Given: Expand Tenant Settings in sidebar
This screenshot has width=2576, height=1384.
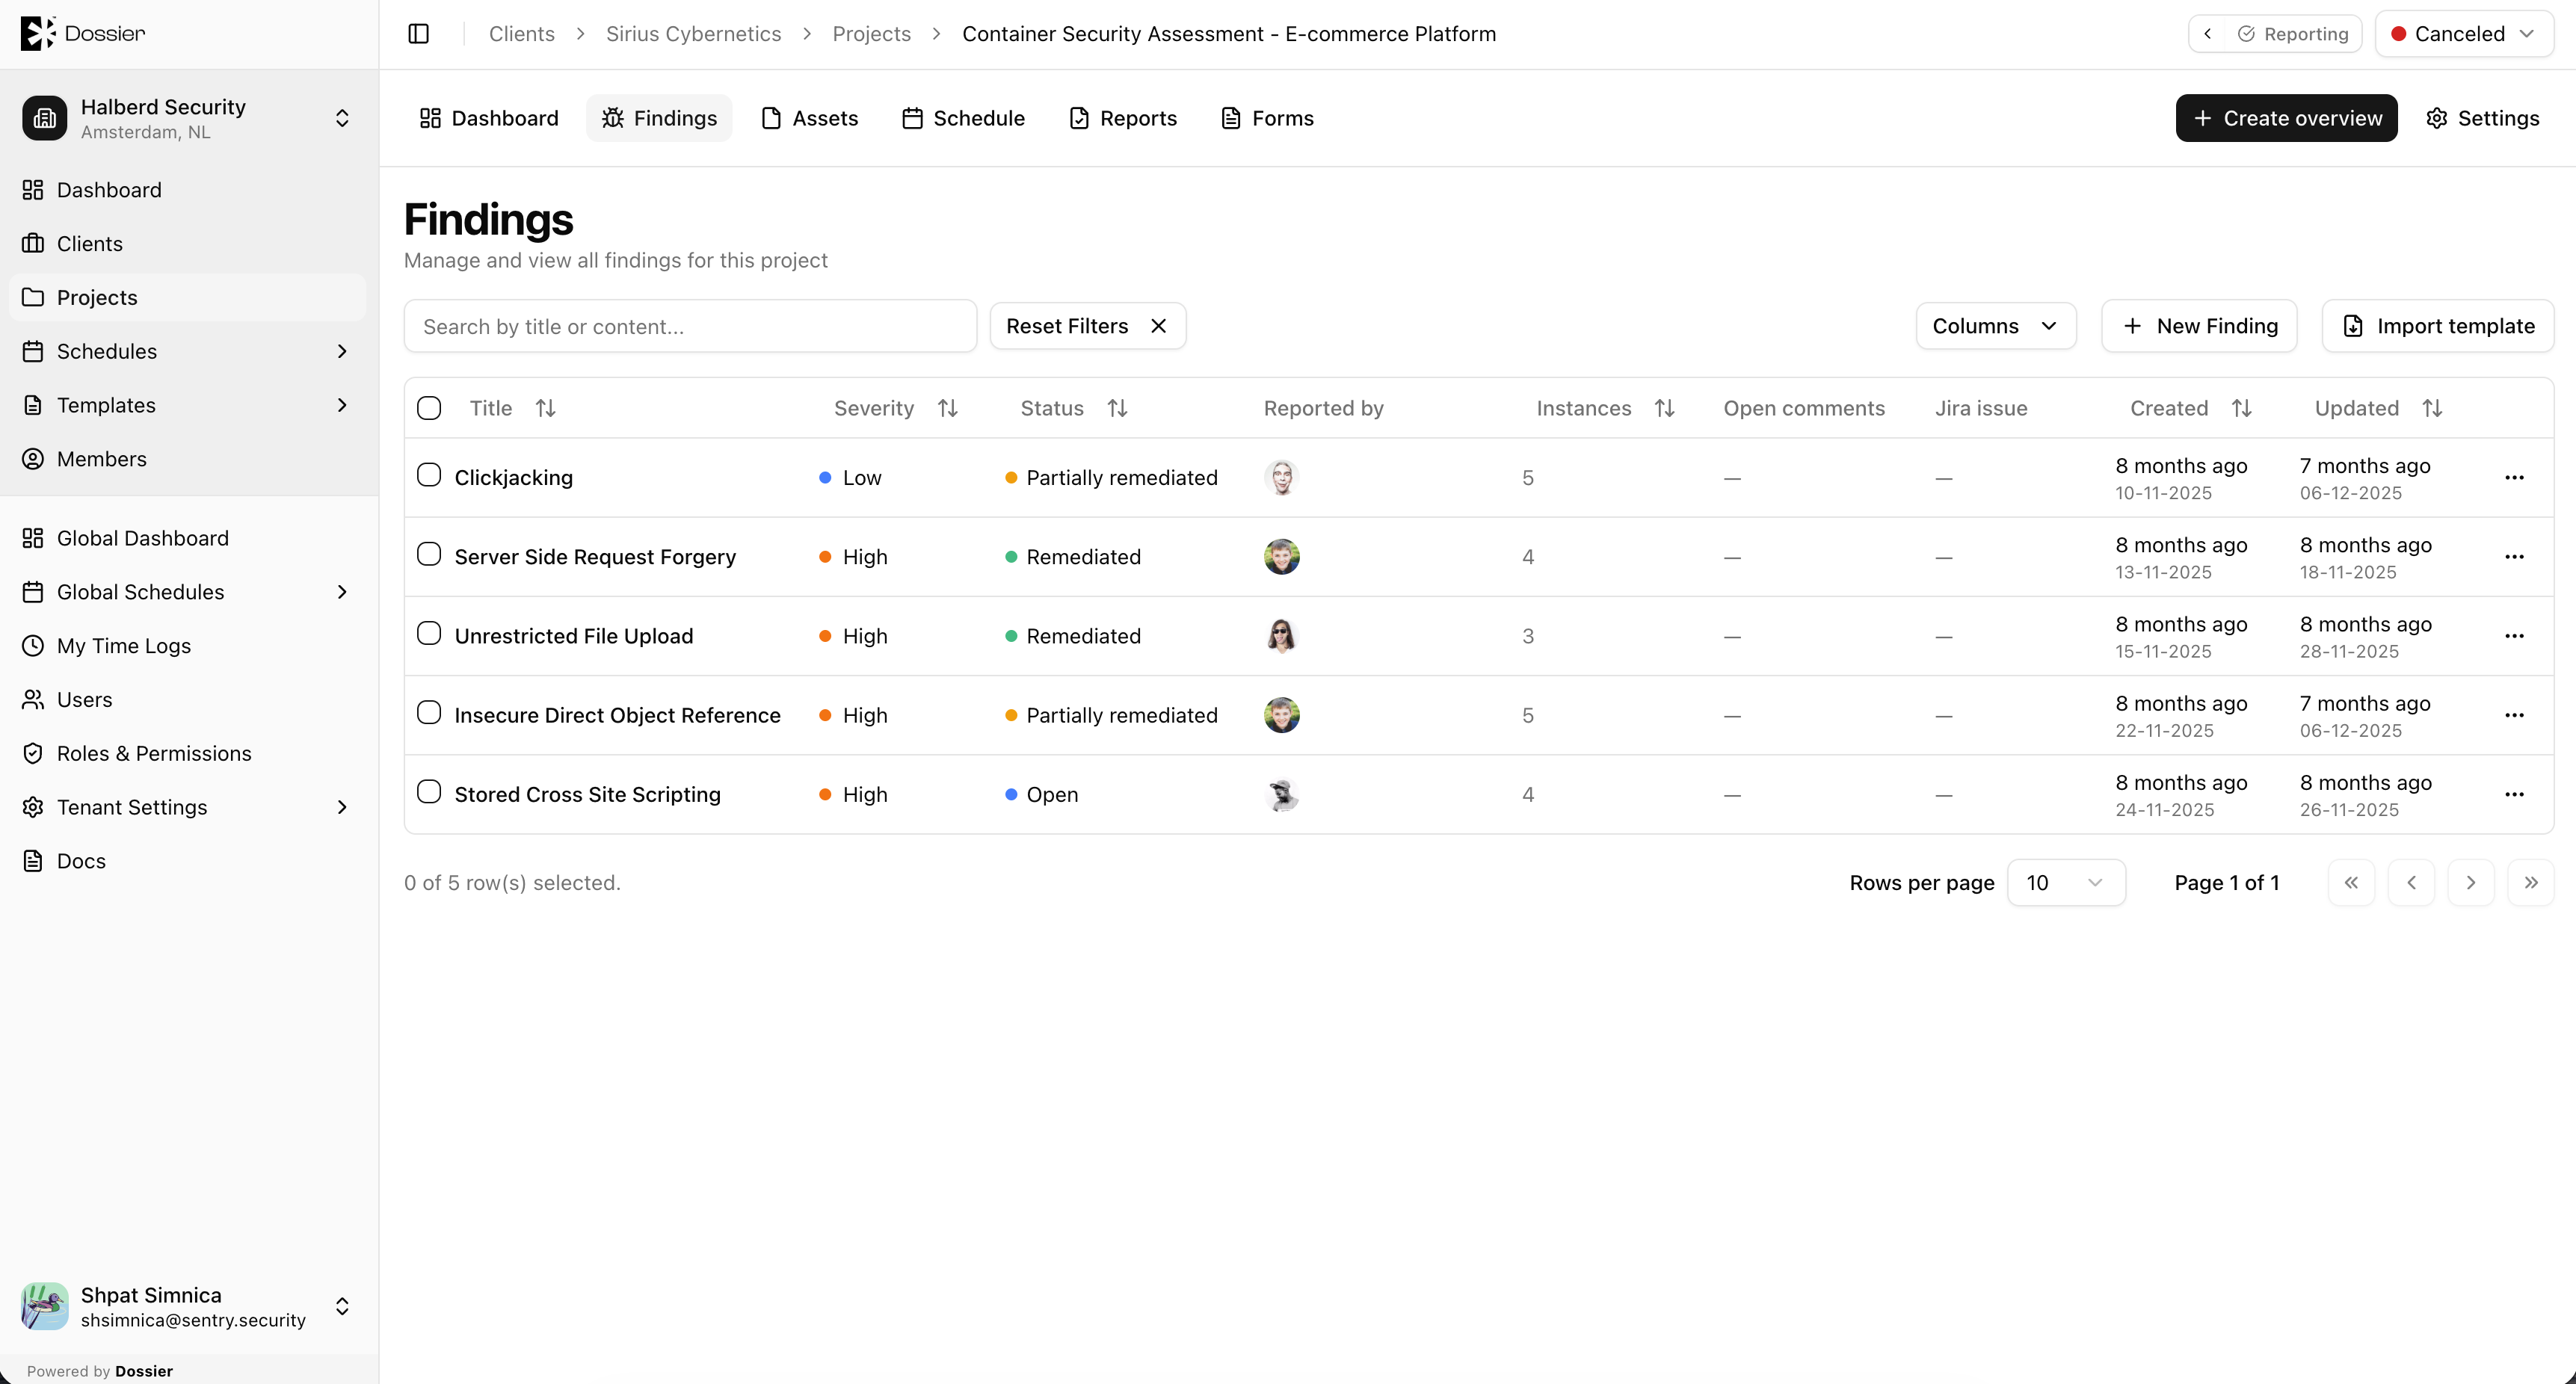Looking at the screenshot, I should coord(342,807).
